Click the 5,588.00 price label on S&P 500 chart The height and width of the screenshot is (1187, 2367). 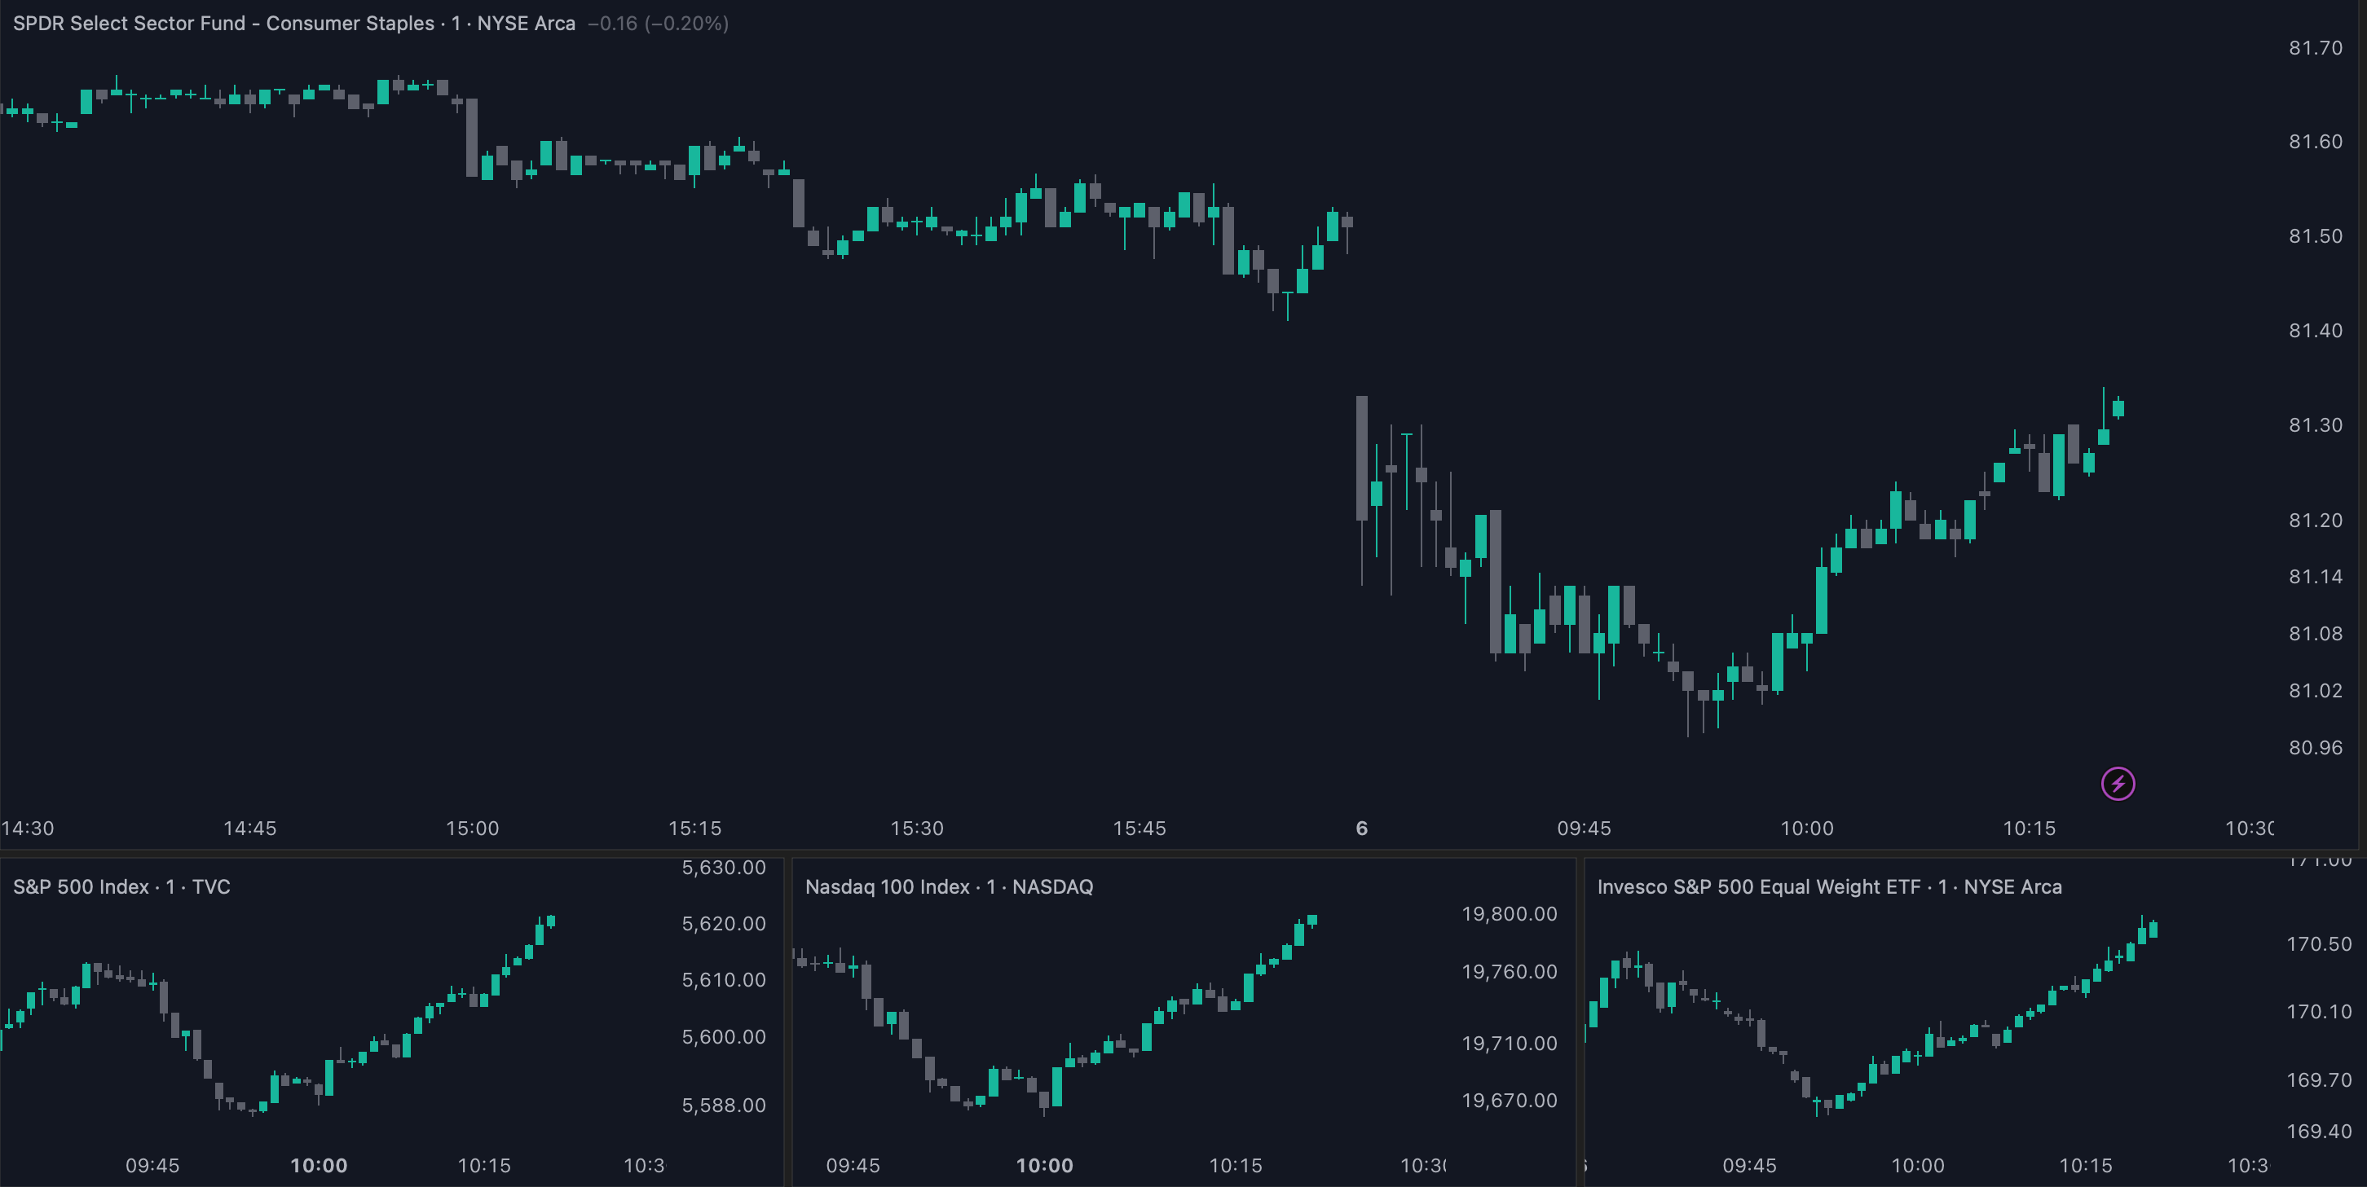pos(723,1106)
